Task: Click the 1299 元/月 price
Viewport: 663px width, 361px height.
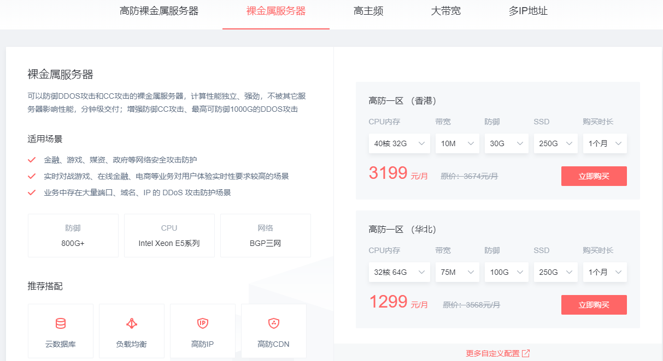Action: tap(398, 302)
